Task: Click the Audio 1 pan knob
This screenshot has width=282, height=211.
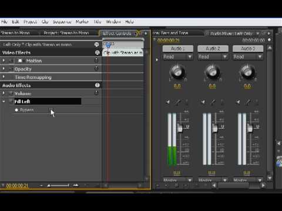Action: pyautogui.click(x=177, y=72)
